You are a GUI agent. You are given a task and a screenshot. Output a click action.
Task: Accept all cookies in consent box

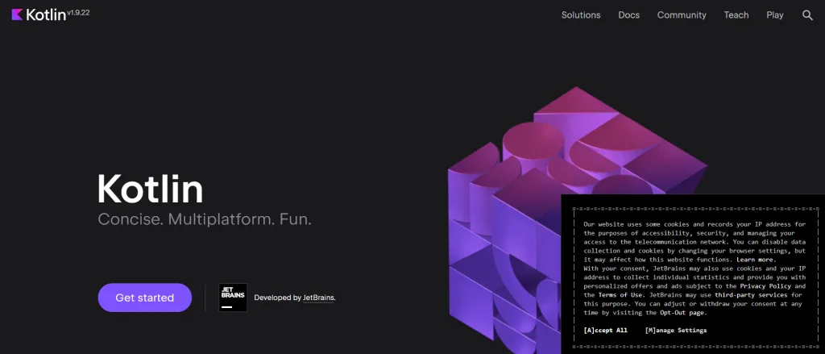coord(606,331)
